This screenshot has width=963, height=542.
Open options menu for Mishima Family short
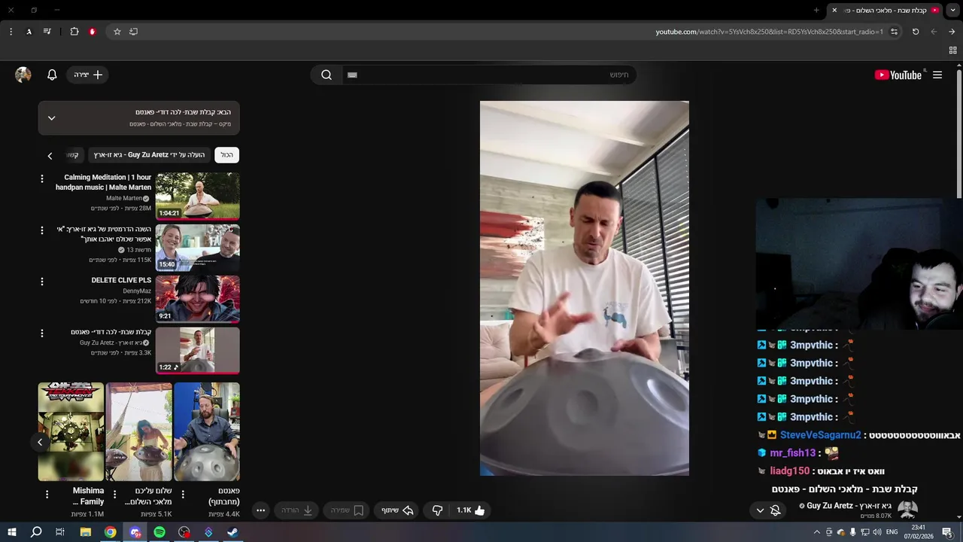click(47, 495)
